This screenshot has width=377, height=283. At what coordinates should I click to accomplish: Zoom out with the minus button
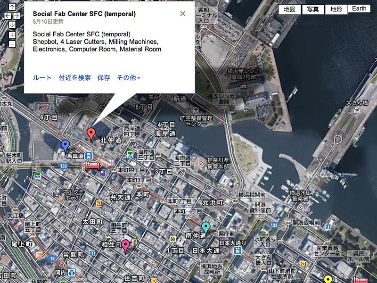[12, 44]
